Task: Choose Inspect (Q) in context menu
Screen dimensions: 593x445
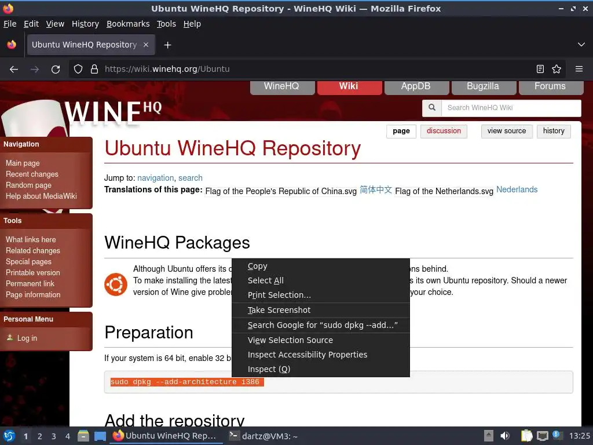Action: coord(321,369)
